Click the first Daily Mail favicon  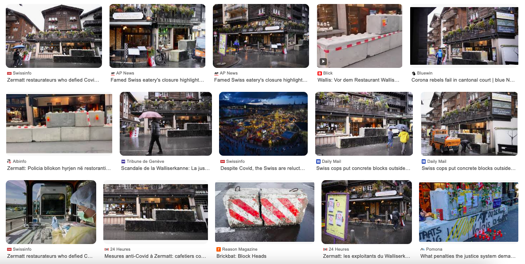point(318,162)
